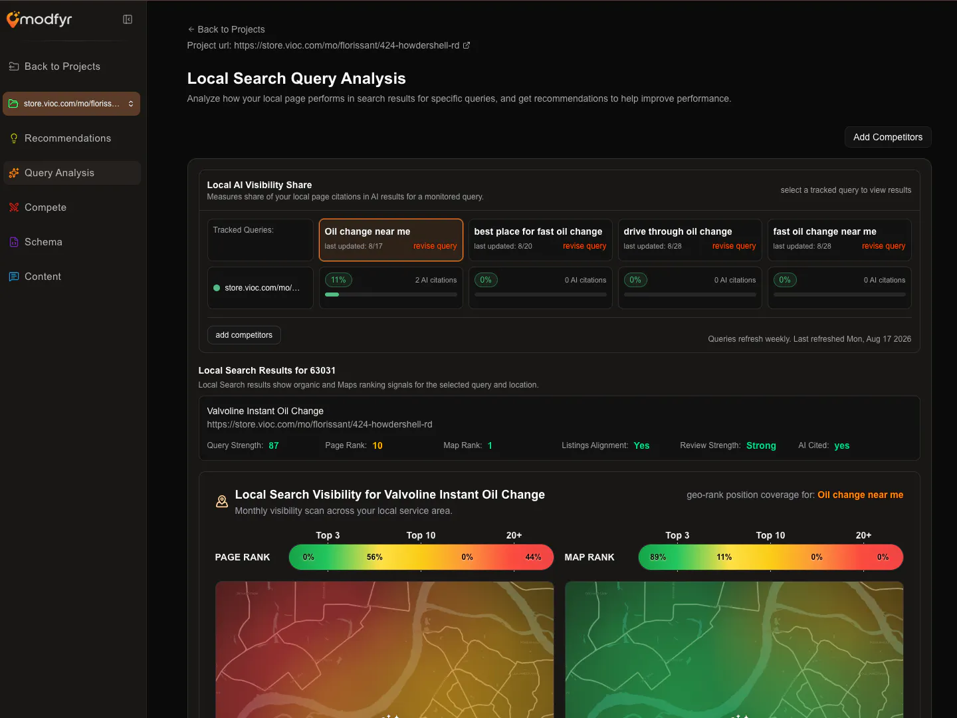957x718 pixels.
Task: Follow the Back to Projects link above the URL
Action: click(226, 29)
